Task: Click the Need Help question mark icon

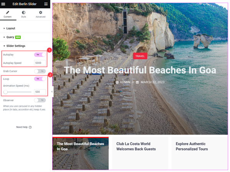Action: coord(30,127)
